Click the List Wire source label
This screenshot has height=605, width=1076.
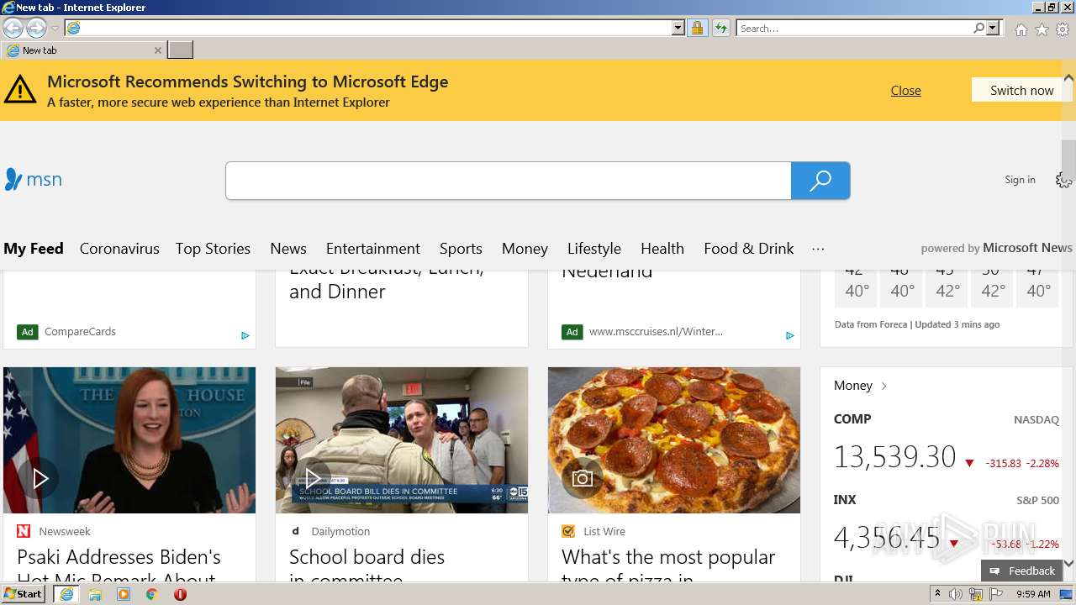click(x=604, y=531)
